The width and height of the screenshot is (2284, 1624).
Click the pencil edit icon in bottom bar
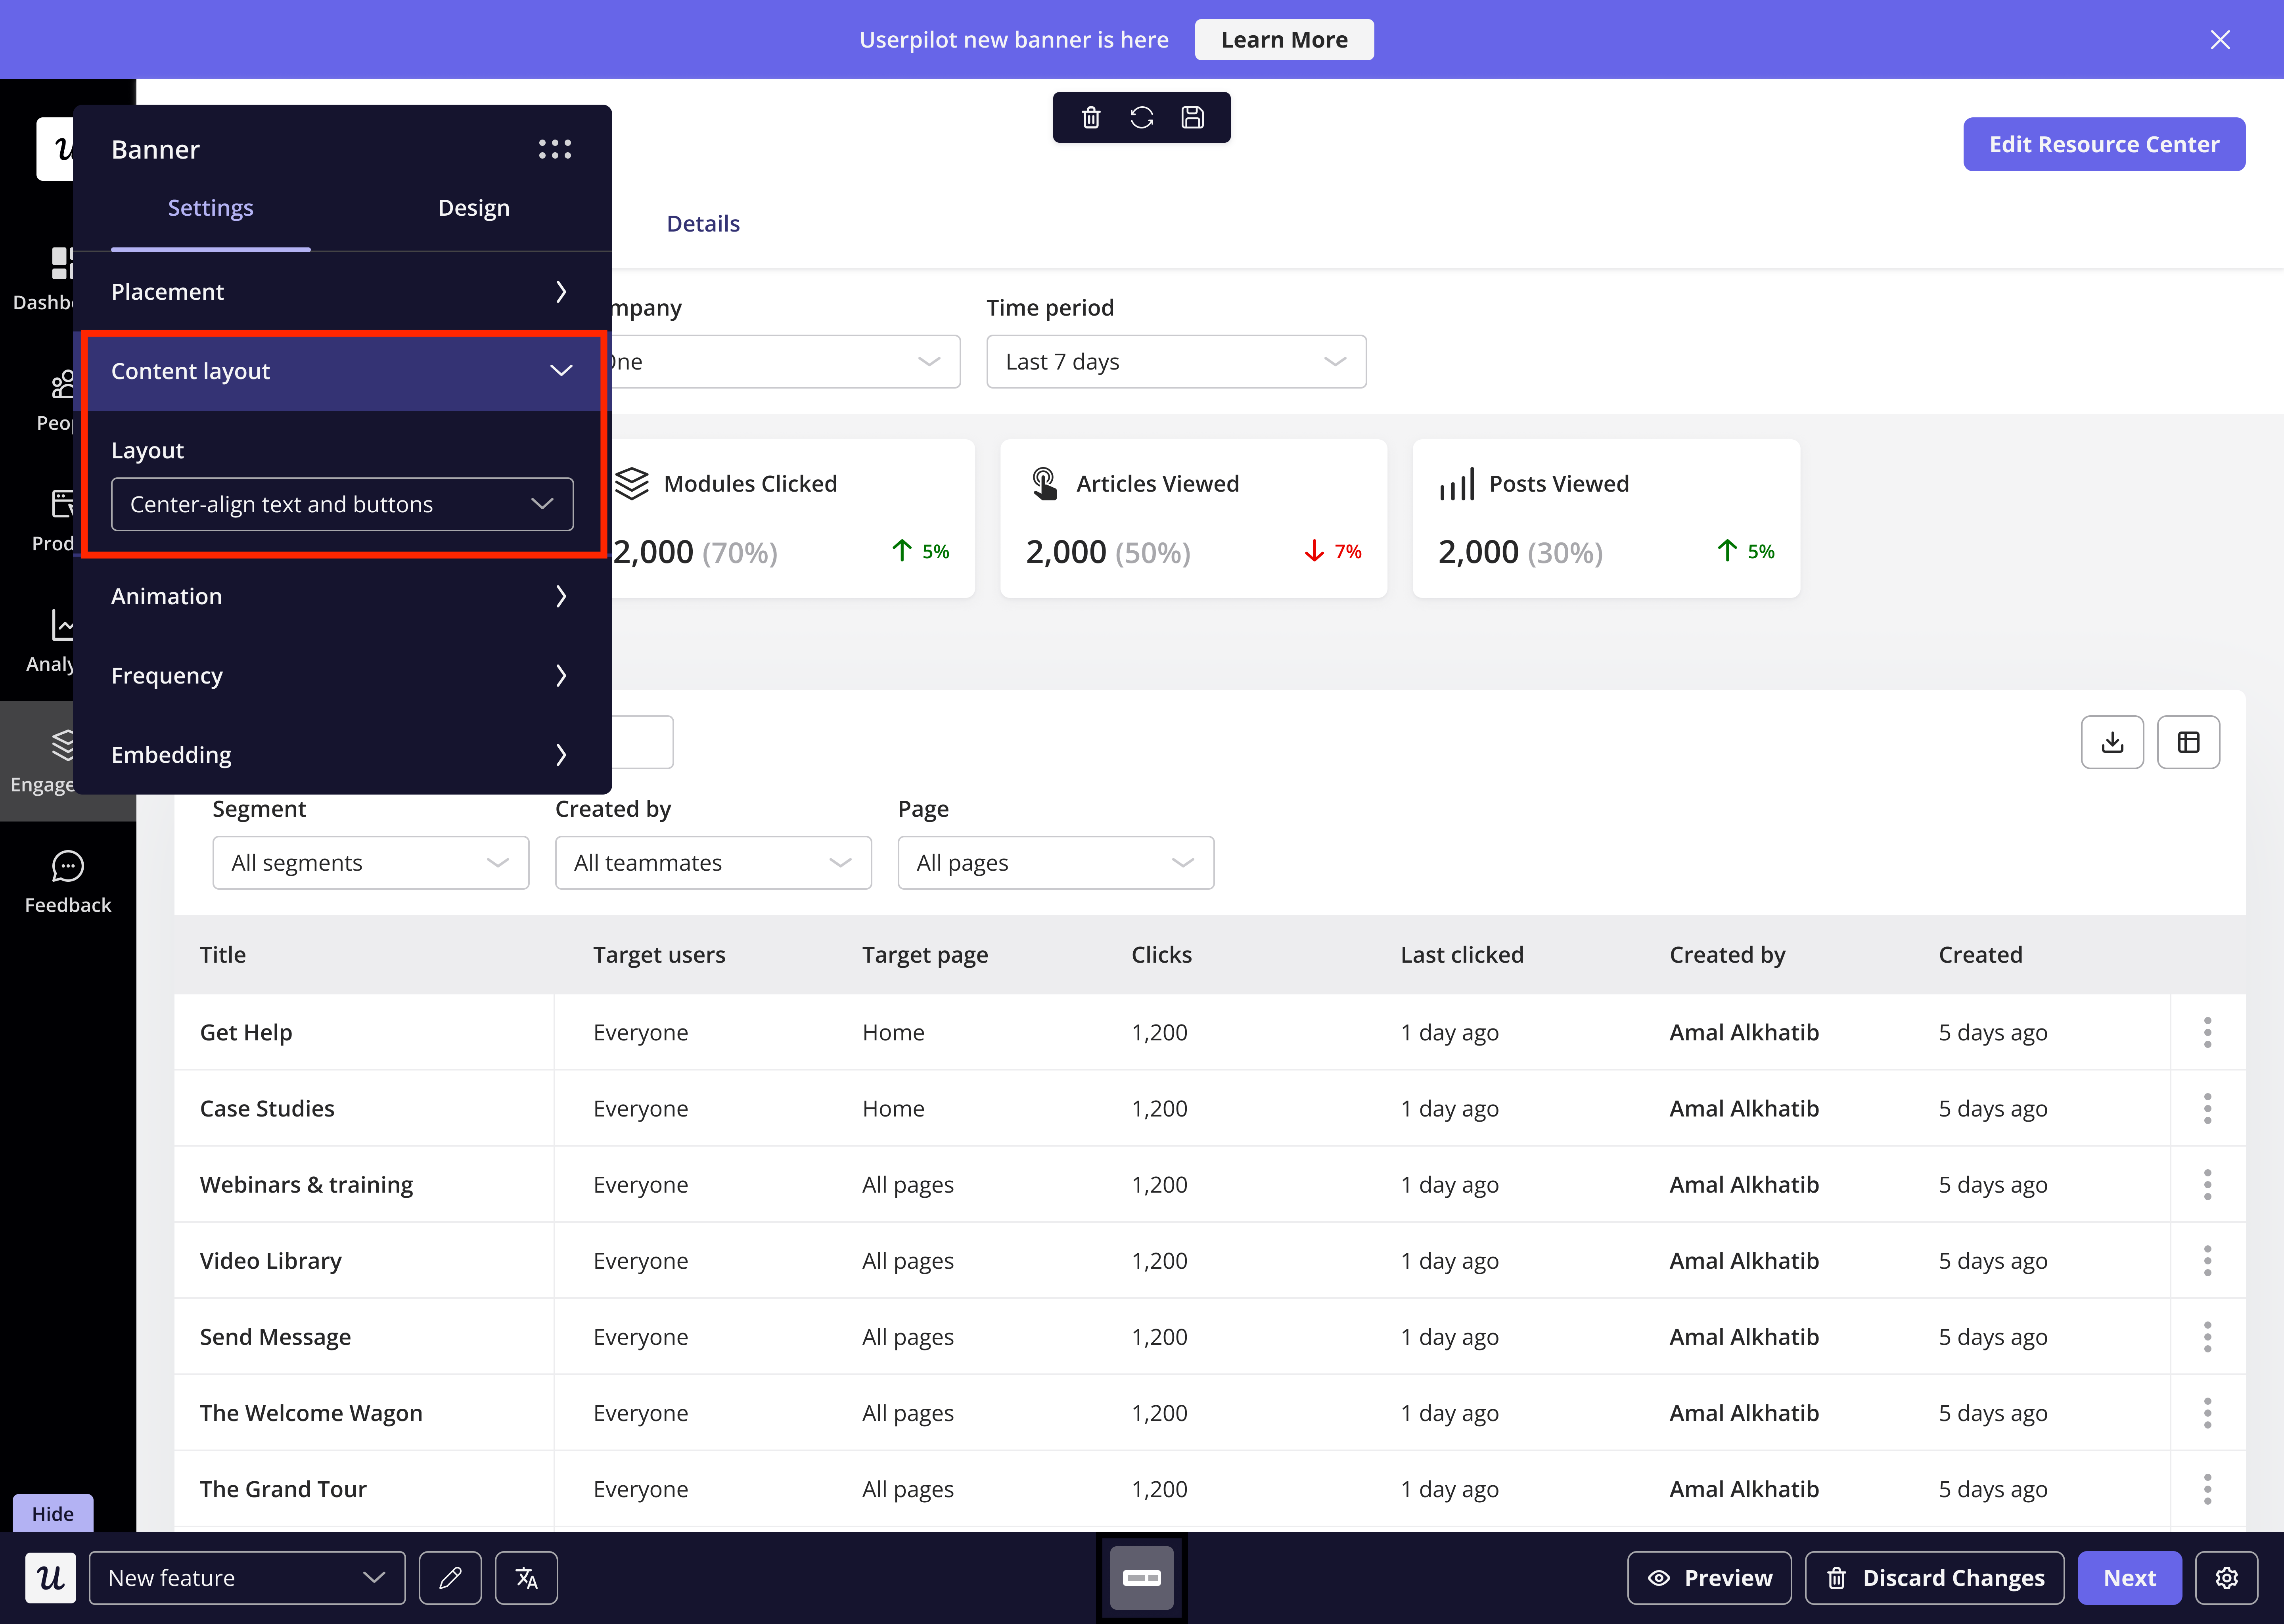pyautogui.click(x=450, y=1578)
